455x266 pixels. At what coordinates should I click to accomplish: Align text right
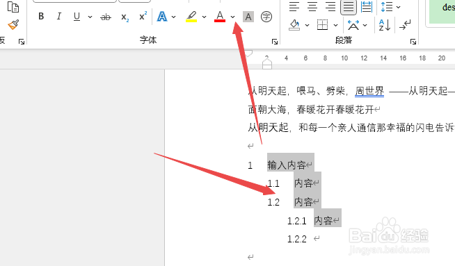click(x=330, y=6)
